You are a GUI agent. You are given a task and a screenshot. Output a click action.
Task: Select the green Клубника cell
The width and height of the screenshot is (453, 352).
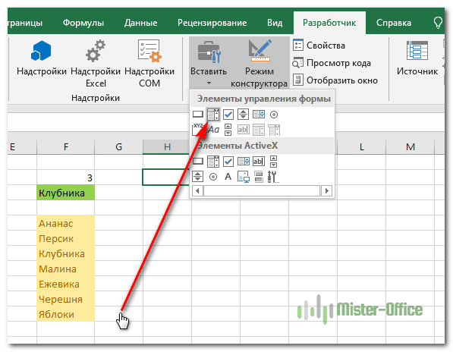[65, 193]
